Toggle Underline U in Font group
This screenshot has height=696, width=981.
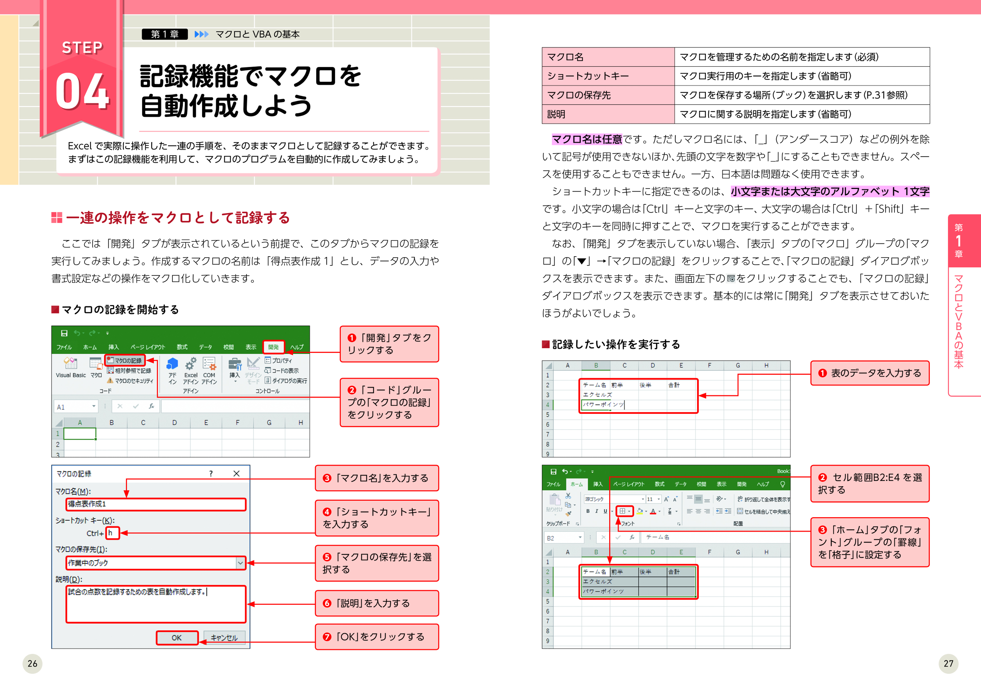(605, 511)
